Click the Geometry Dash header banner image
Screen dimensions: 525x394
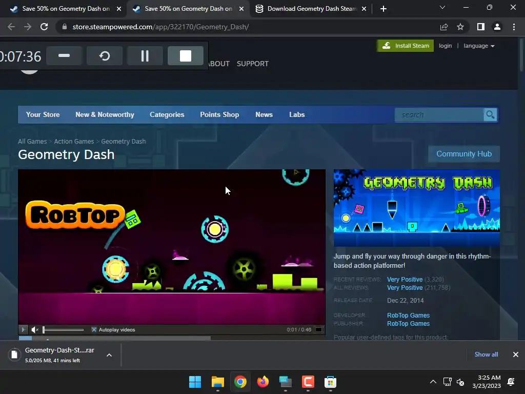(417, 208)
